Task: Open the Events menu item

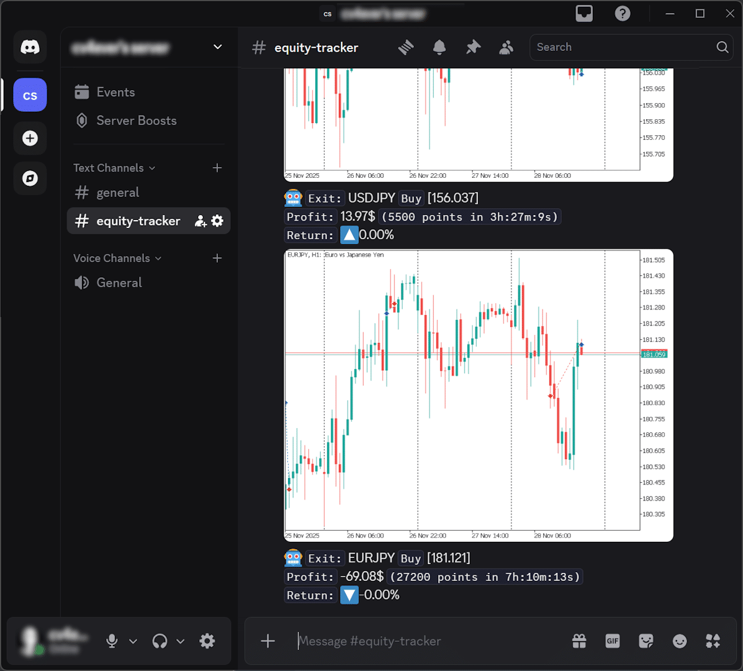Action: click(x=115, y=92)
